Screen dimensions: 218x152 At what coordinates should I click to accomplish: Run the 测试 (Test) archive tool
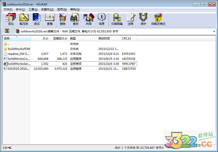tap(37, 19)
